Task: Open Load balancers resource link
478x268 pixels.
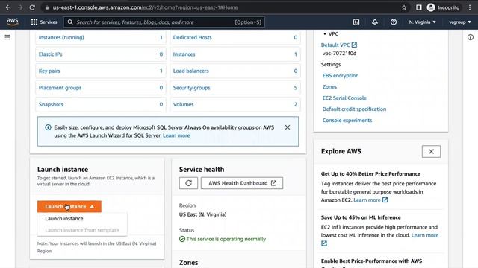Action: (x=191, y=71)
